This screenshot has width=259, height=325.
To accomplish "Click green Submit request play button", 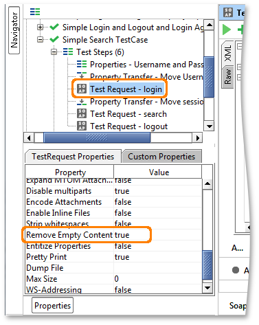I will (x=227, y=30).
